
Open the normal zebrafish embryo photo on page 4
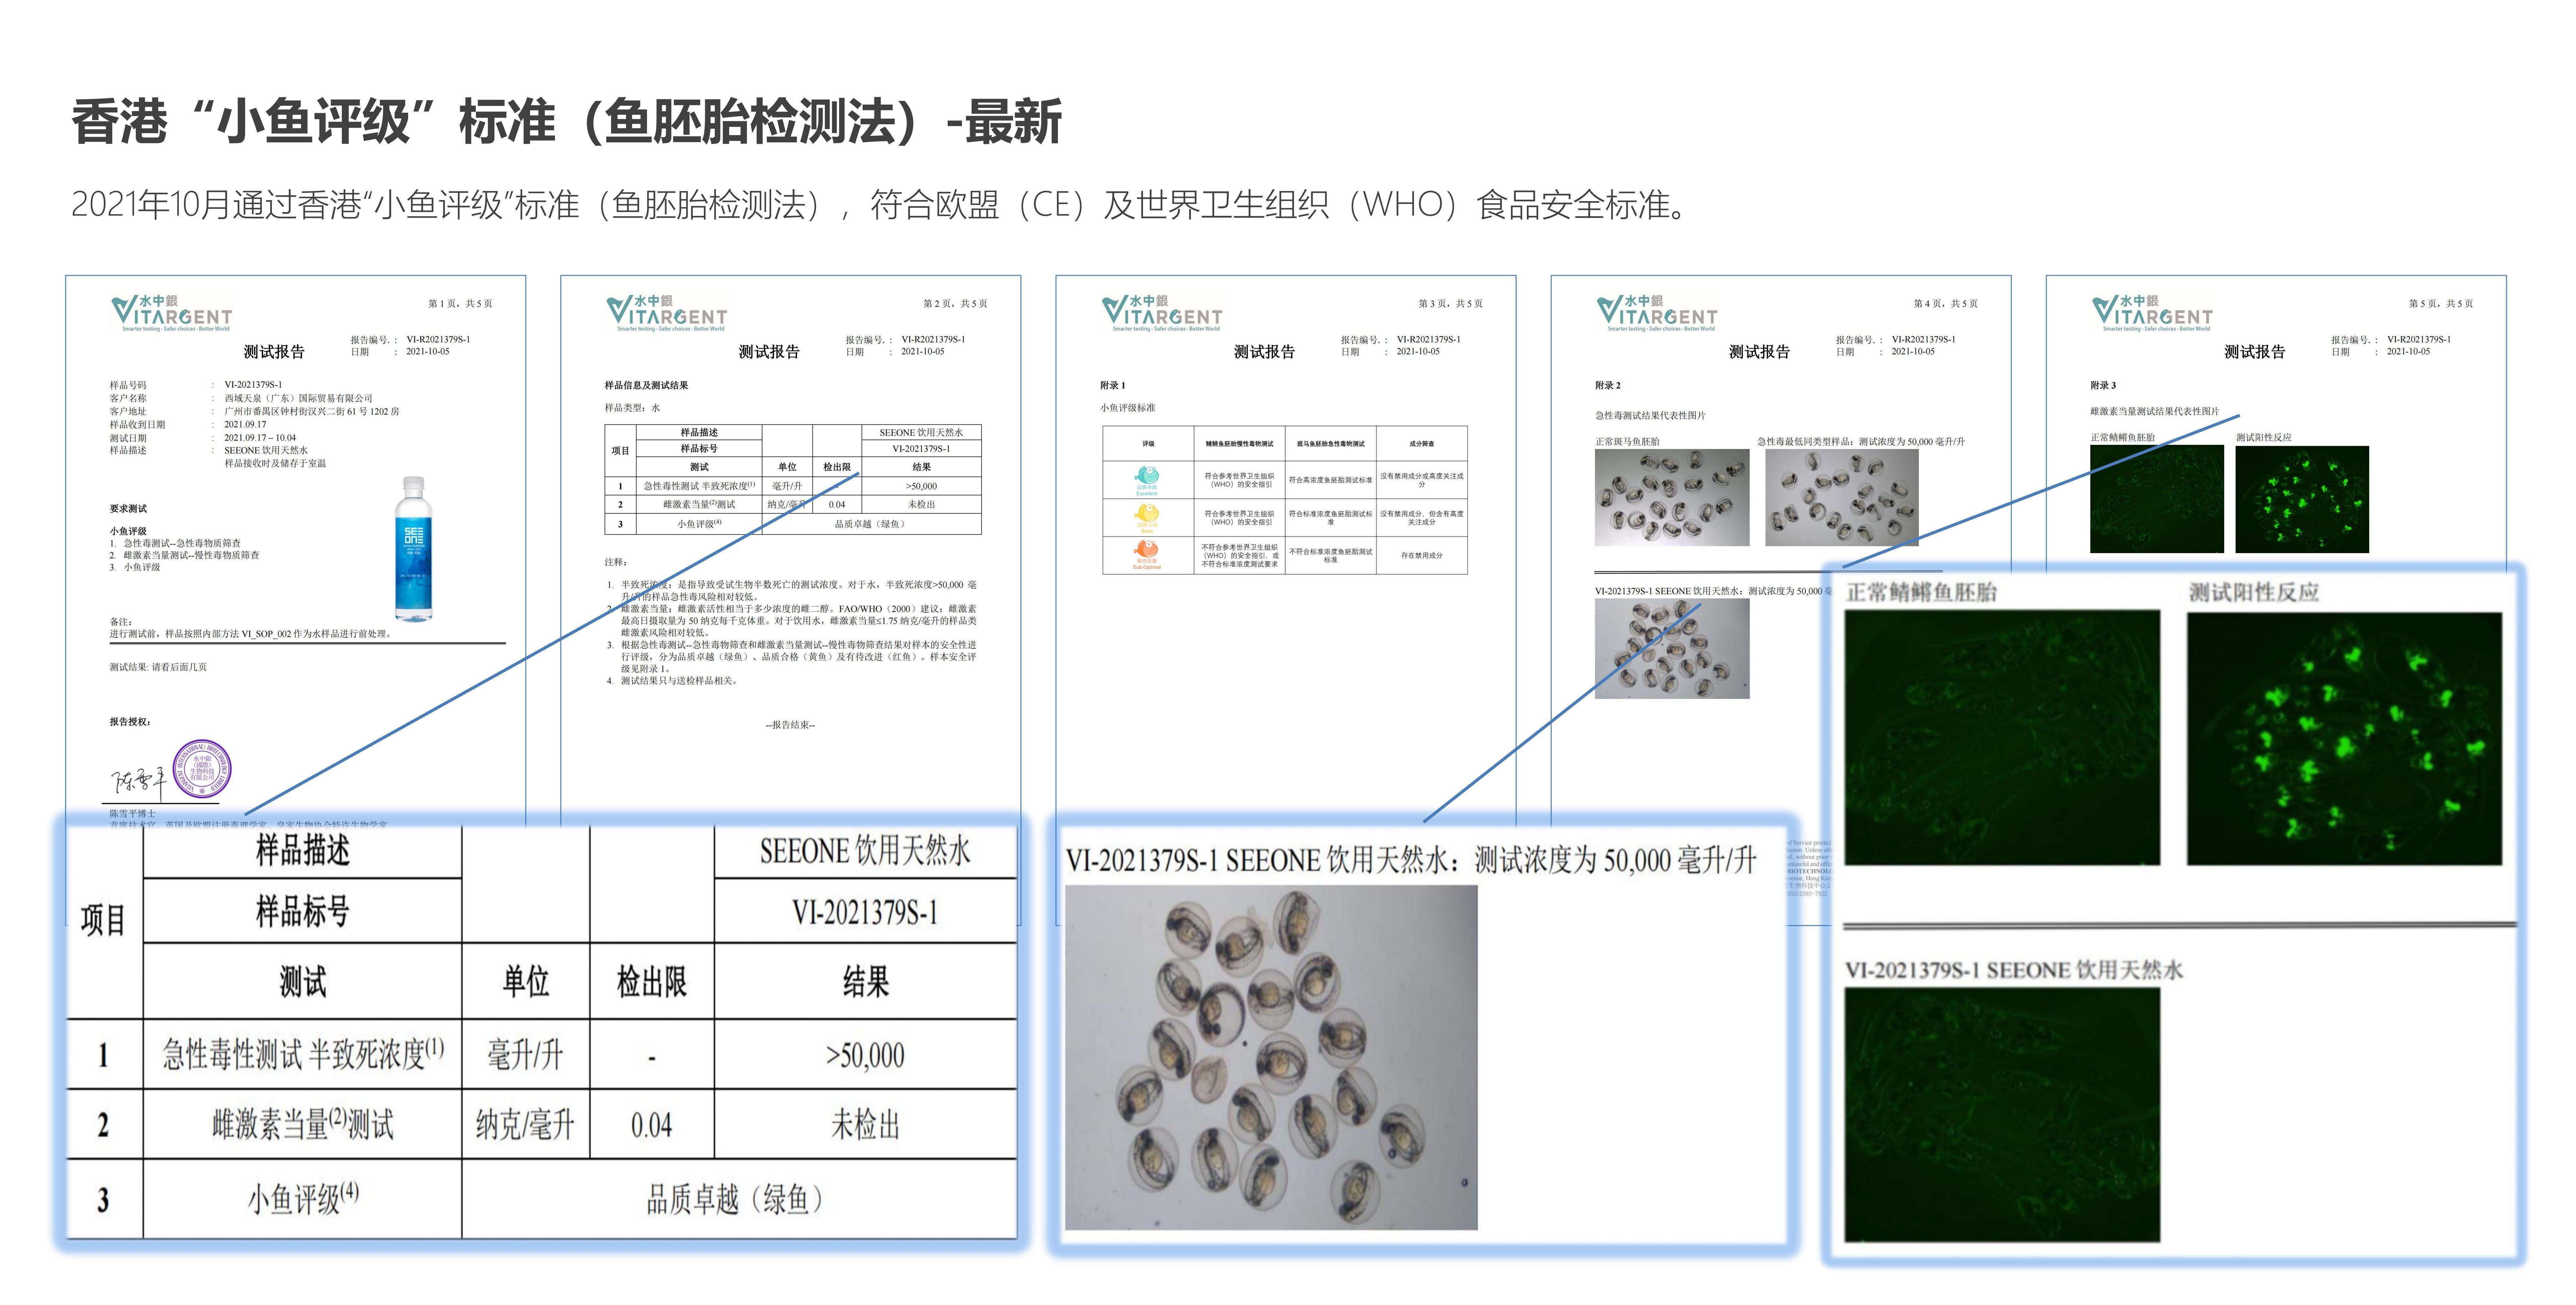[1672, 497]
